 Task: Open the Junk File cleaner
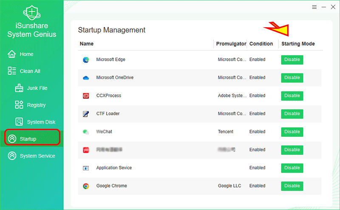(37, 88)
